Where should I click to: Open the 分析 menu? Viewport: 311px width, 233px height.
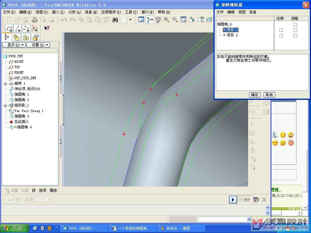(74, 12)
